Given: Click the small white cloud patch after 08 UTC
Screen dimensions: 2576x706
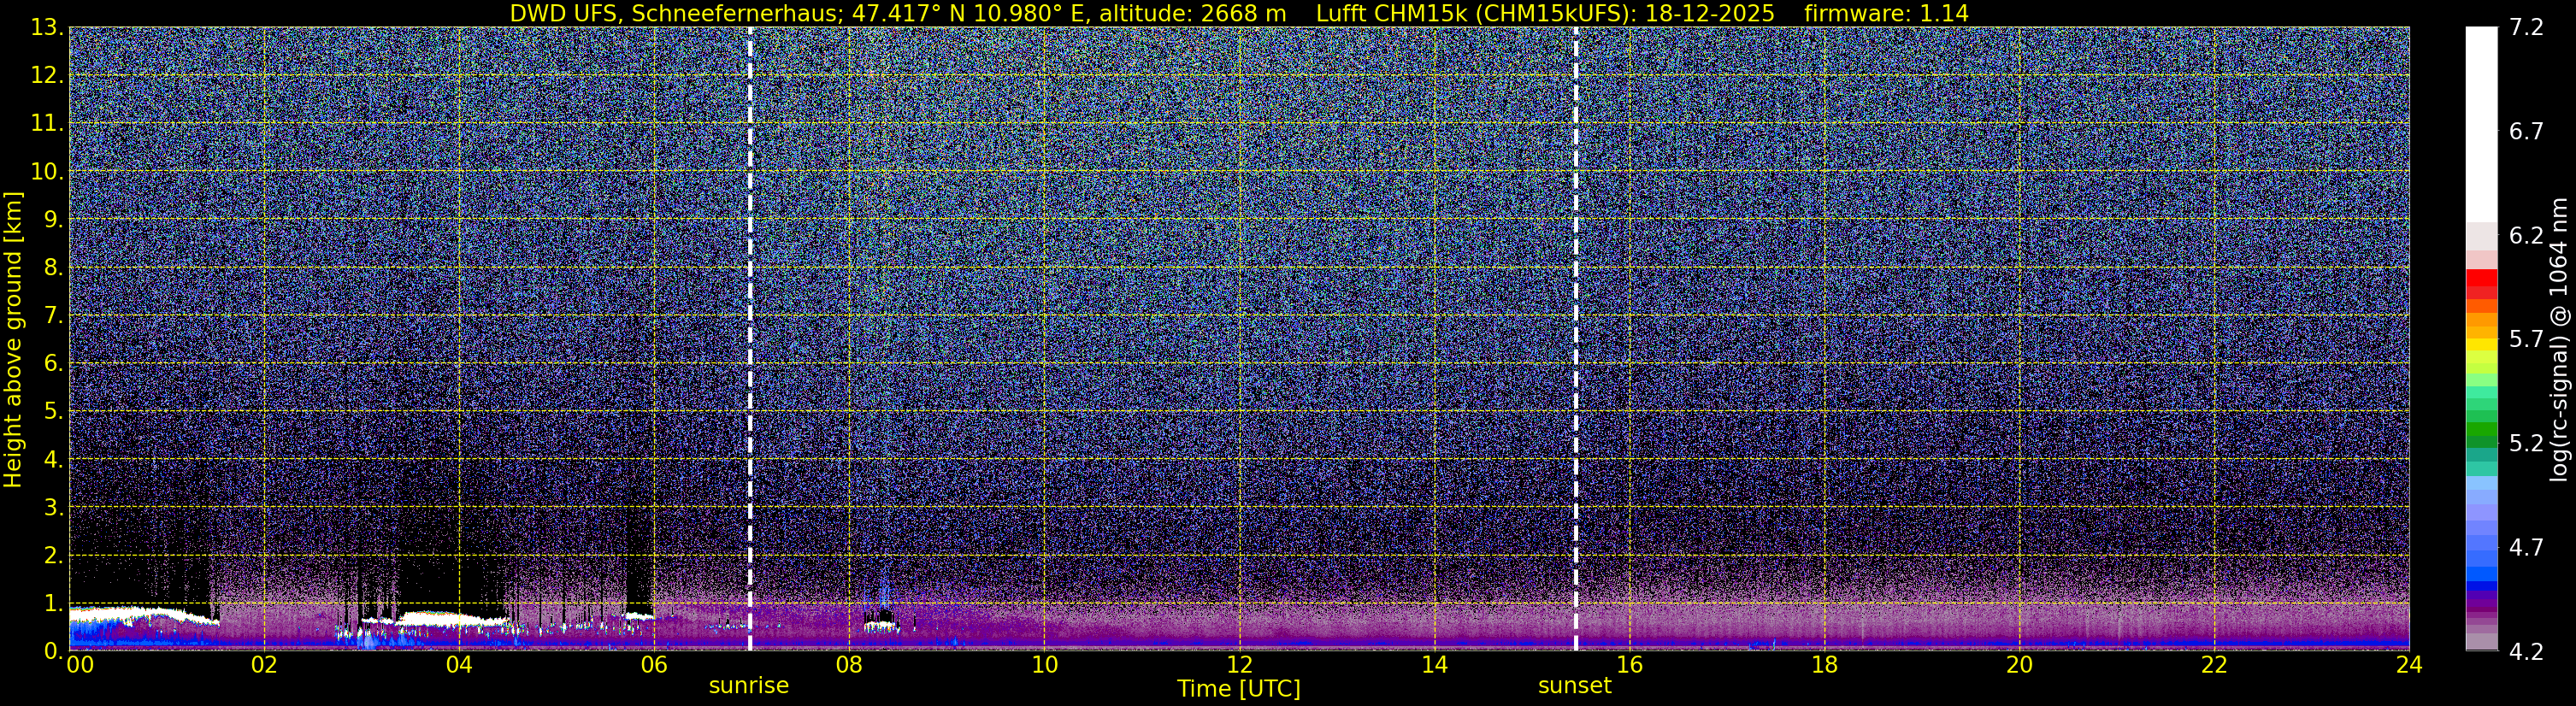Looking at the screenshot, I should [881, 626].
